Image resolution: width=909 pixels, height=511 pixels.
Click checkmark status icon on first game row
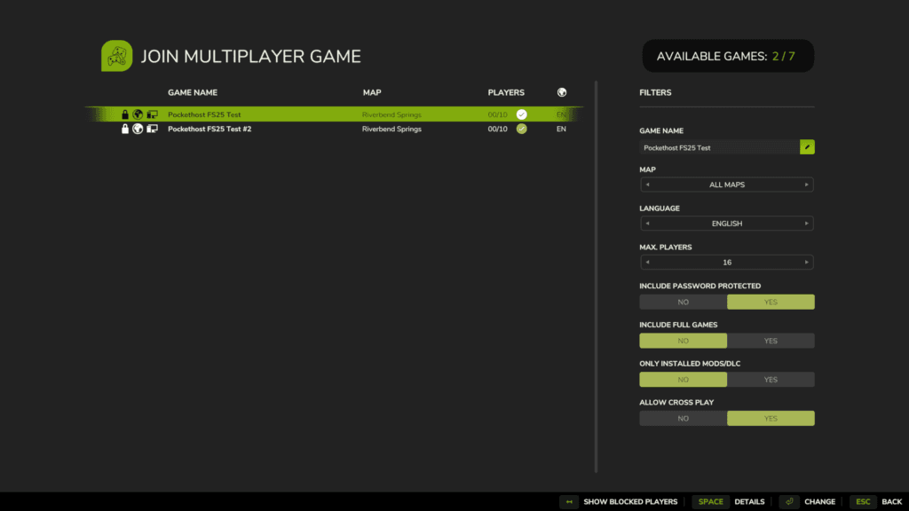[522, 114]
